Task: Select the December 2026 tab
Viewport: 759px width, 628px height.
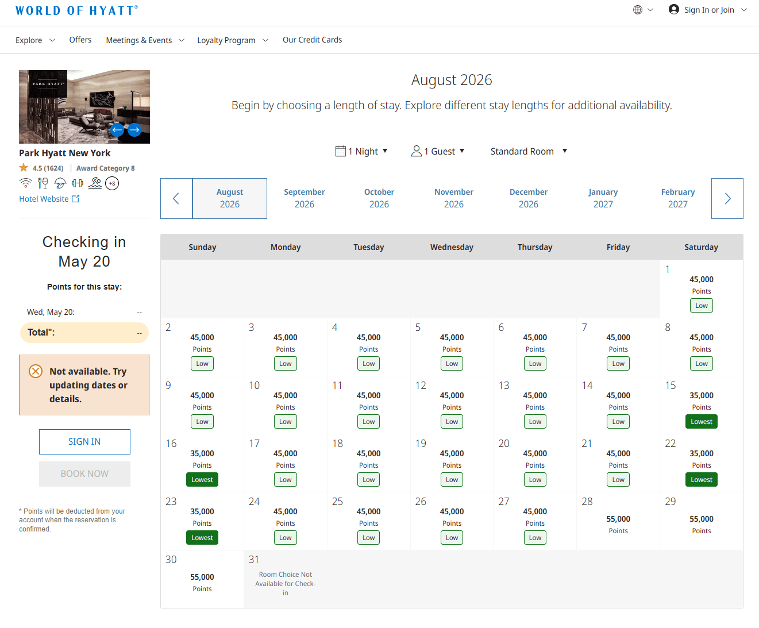Action: [529, 198]
